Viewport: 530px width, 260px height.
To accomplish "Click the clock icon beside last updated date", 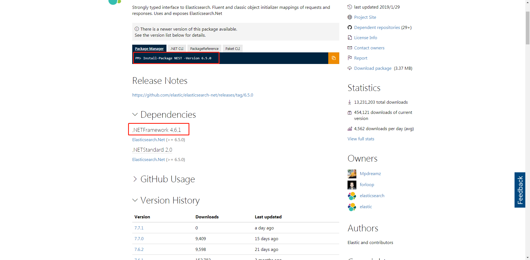I will tap(350, 7).
